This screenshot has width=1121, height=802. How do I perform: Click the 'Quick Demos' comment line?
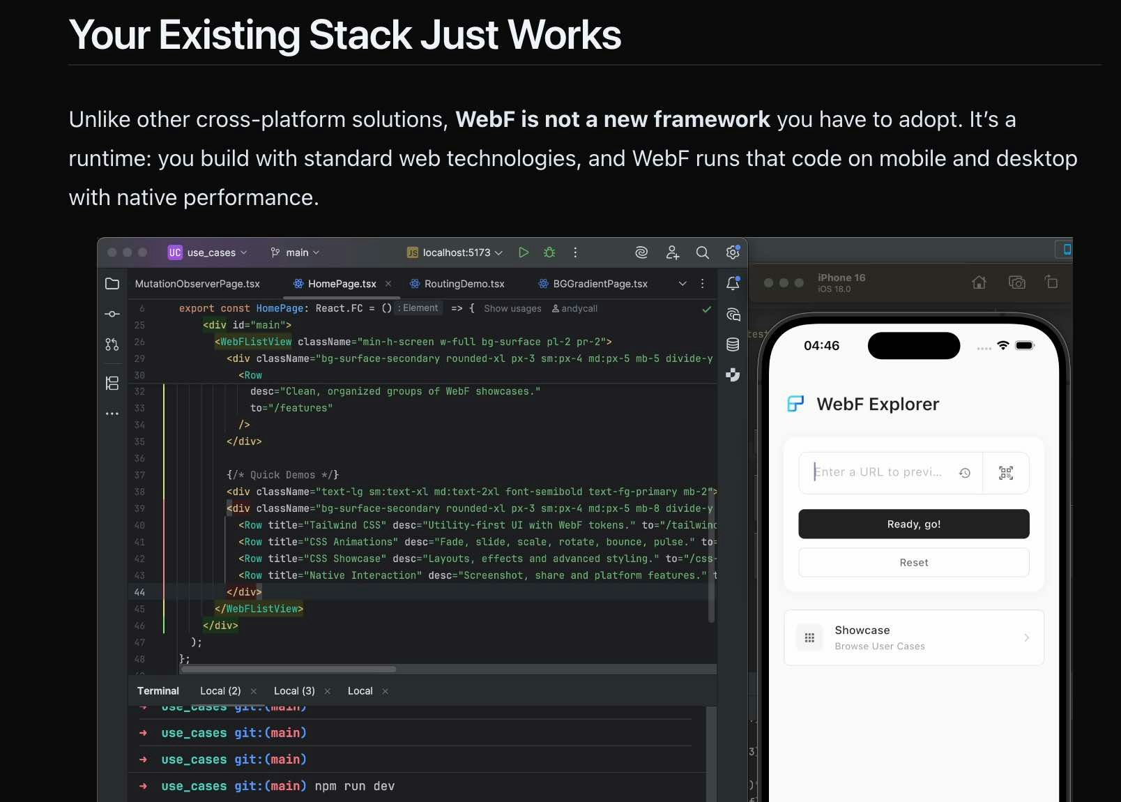click(x=282, y=475)
